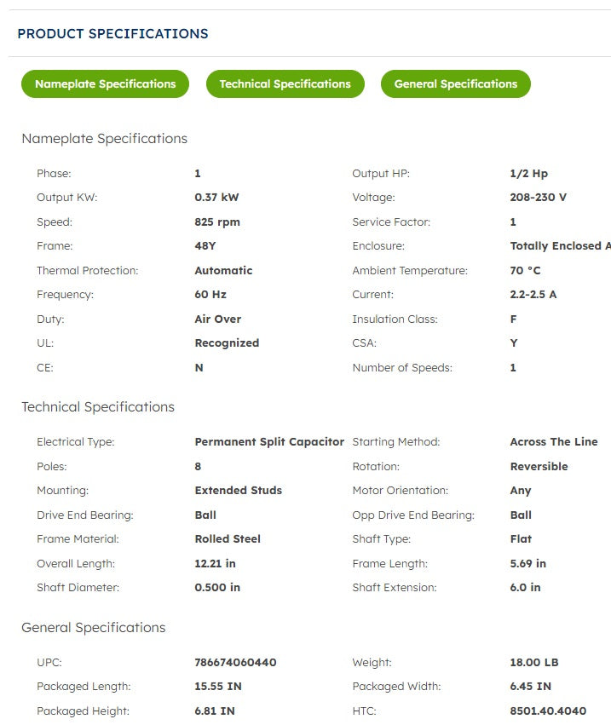Click the Extended Studs mounting value
611x725 pixels.
(238, 491)
